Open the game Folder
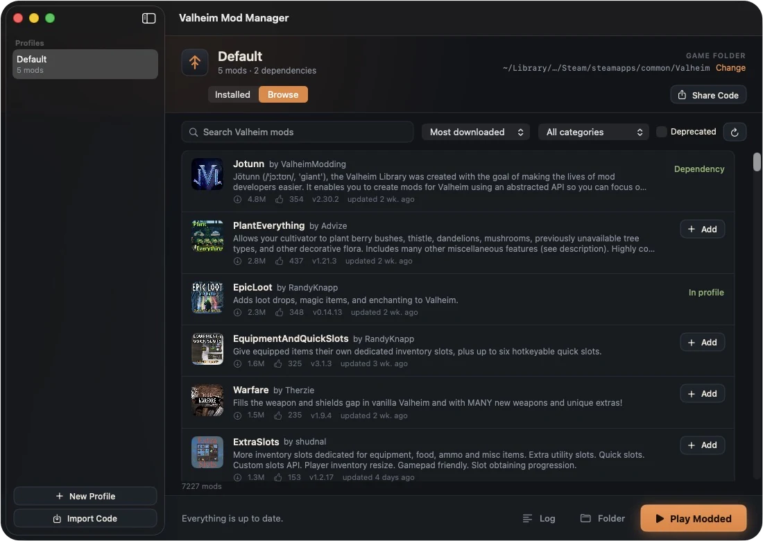 point(602,519)
